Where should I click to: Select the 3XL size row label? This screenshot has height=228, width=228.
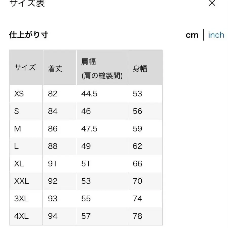click(x=21, y=199)
